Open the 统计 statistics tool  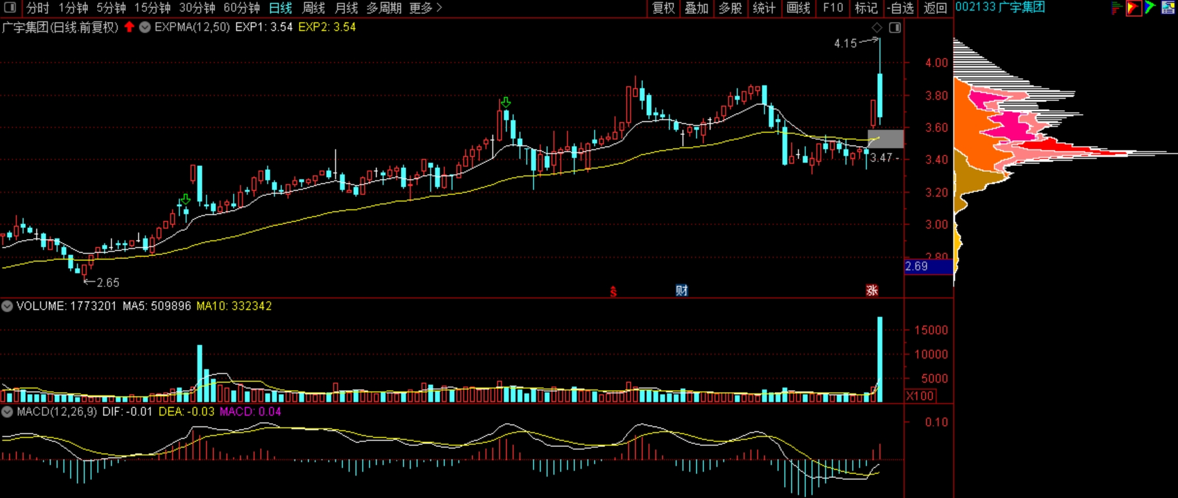click(764, 8)
